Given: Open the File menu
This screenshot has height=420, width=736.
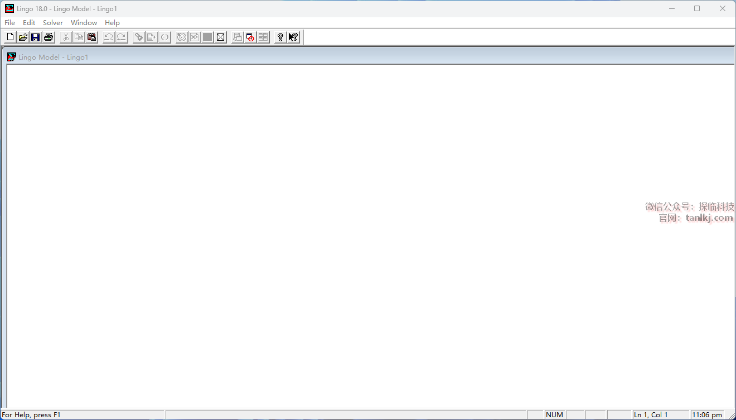Looking at the screenshot, I should pyautogui.click(x=9, y=23).
